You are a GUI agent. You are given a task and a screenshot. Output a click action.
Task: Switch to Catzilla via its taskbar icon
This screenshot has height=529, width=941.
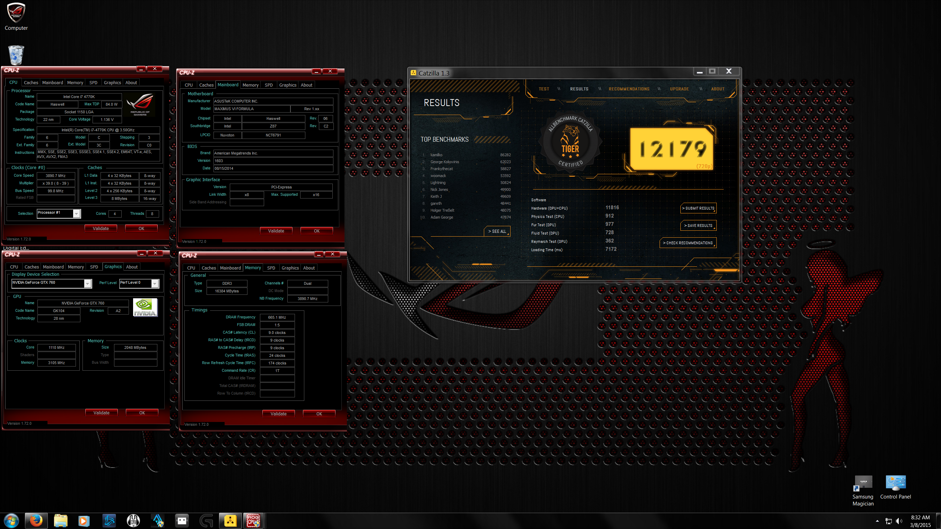[x=230, y=521]
